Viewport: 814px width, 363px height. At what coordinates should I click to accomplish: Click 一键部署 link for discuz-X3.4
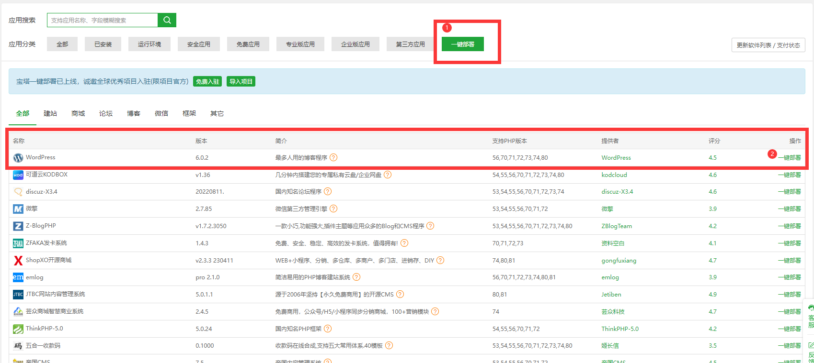(789, 191)
